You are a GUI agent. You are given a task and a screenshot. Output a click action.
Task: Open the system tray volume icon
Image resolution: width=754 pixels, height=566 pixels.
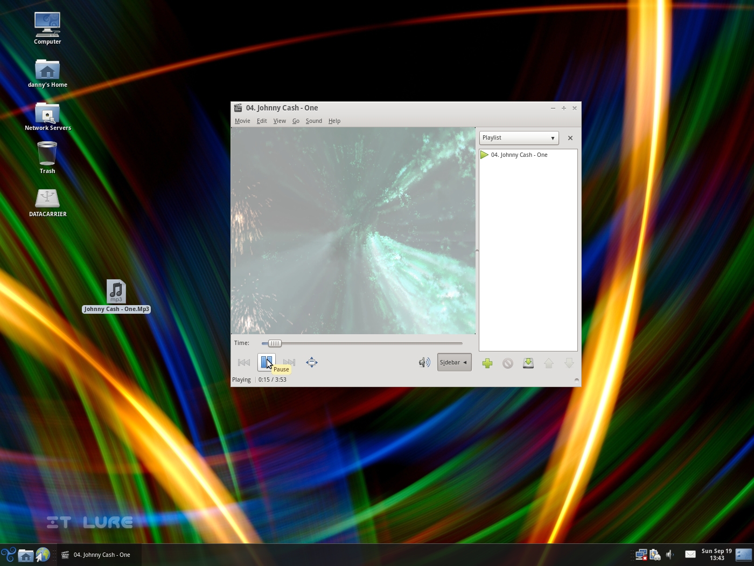671,555
